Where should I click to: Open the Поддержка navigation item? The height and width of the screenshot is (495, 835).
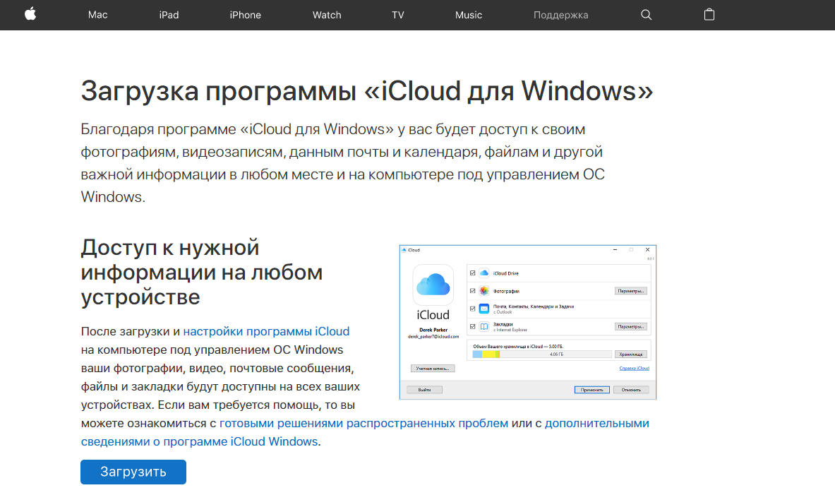point(560,15)
